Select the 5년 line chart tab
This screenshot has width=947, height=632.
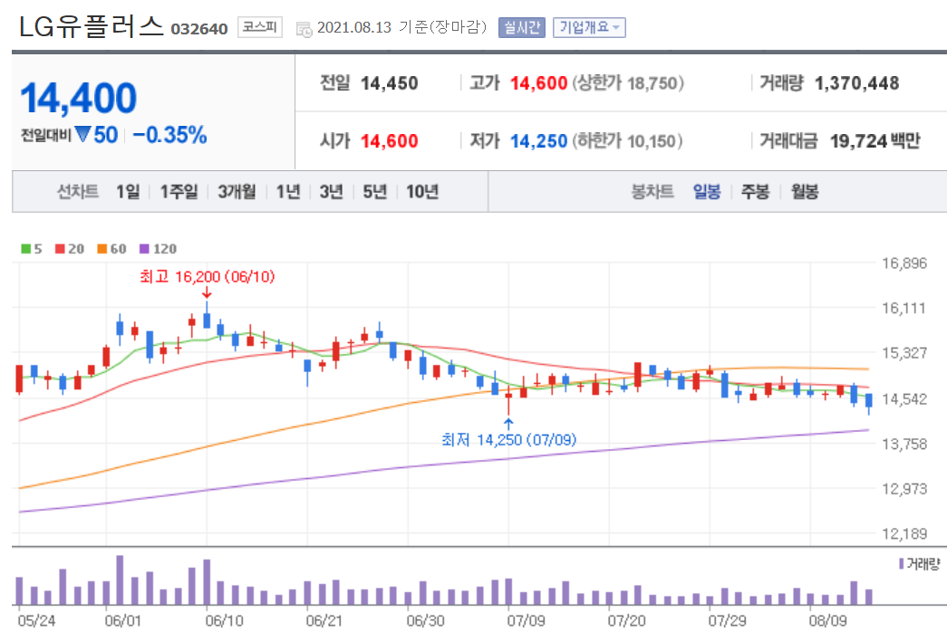click(x=374, y=192)
